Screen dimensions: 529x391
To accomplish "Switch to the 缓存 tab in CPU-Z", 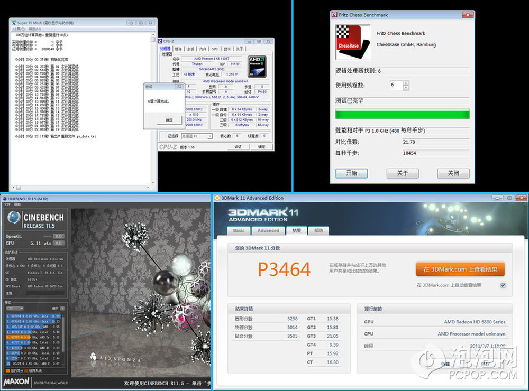I will click(178, 49).
